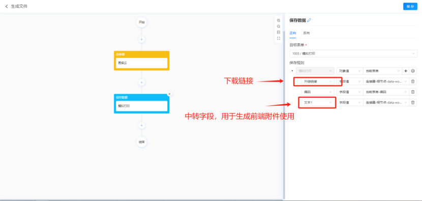Image resolution: width=422 pixels, height=201 pixels.
Task: Switch to the 反向 tab
Action: 306,33
